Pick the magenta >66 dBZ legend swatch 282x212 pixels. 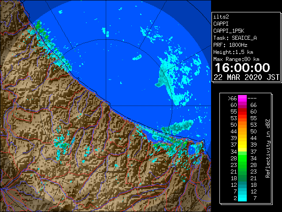pos(242,98)
